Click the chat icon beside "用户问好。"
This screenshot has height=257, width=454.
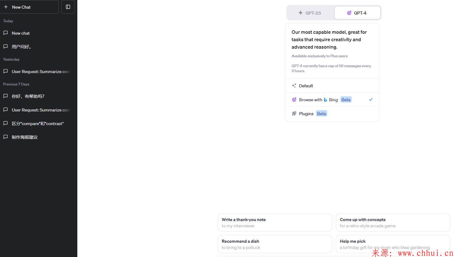point(6,46)
